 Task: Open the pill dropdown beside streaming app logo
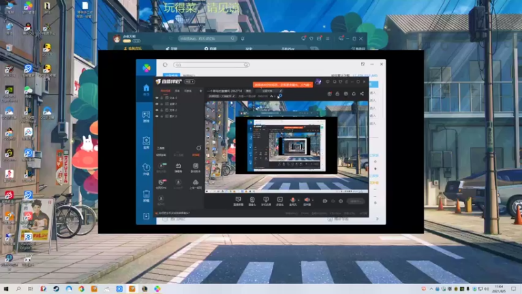click(190, 82)
